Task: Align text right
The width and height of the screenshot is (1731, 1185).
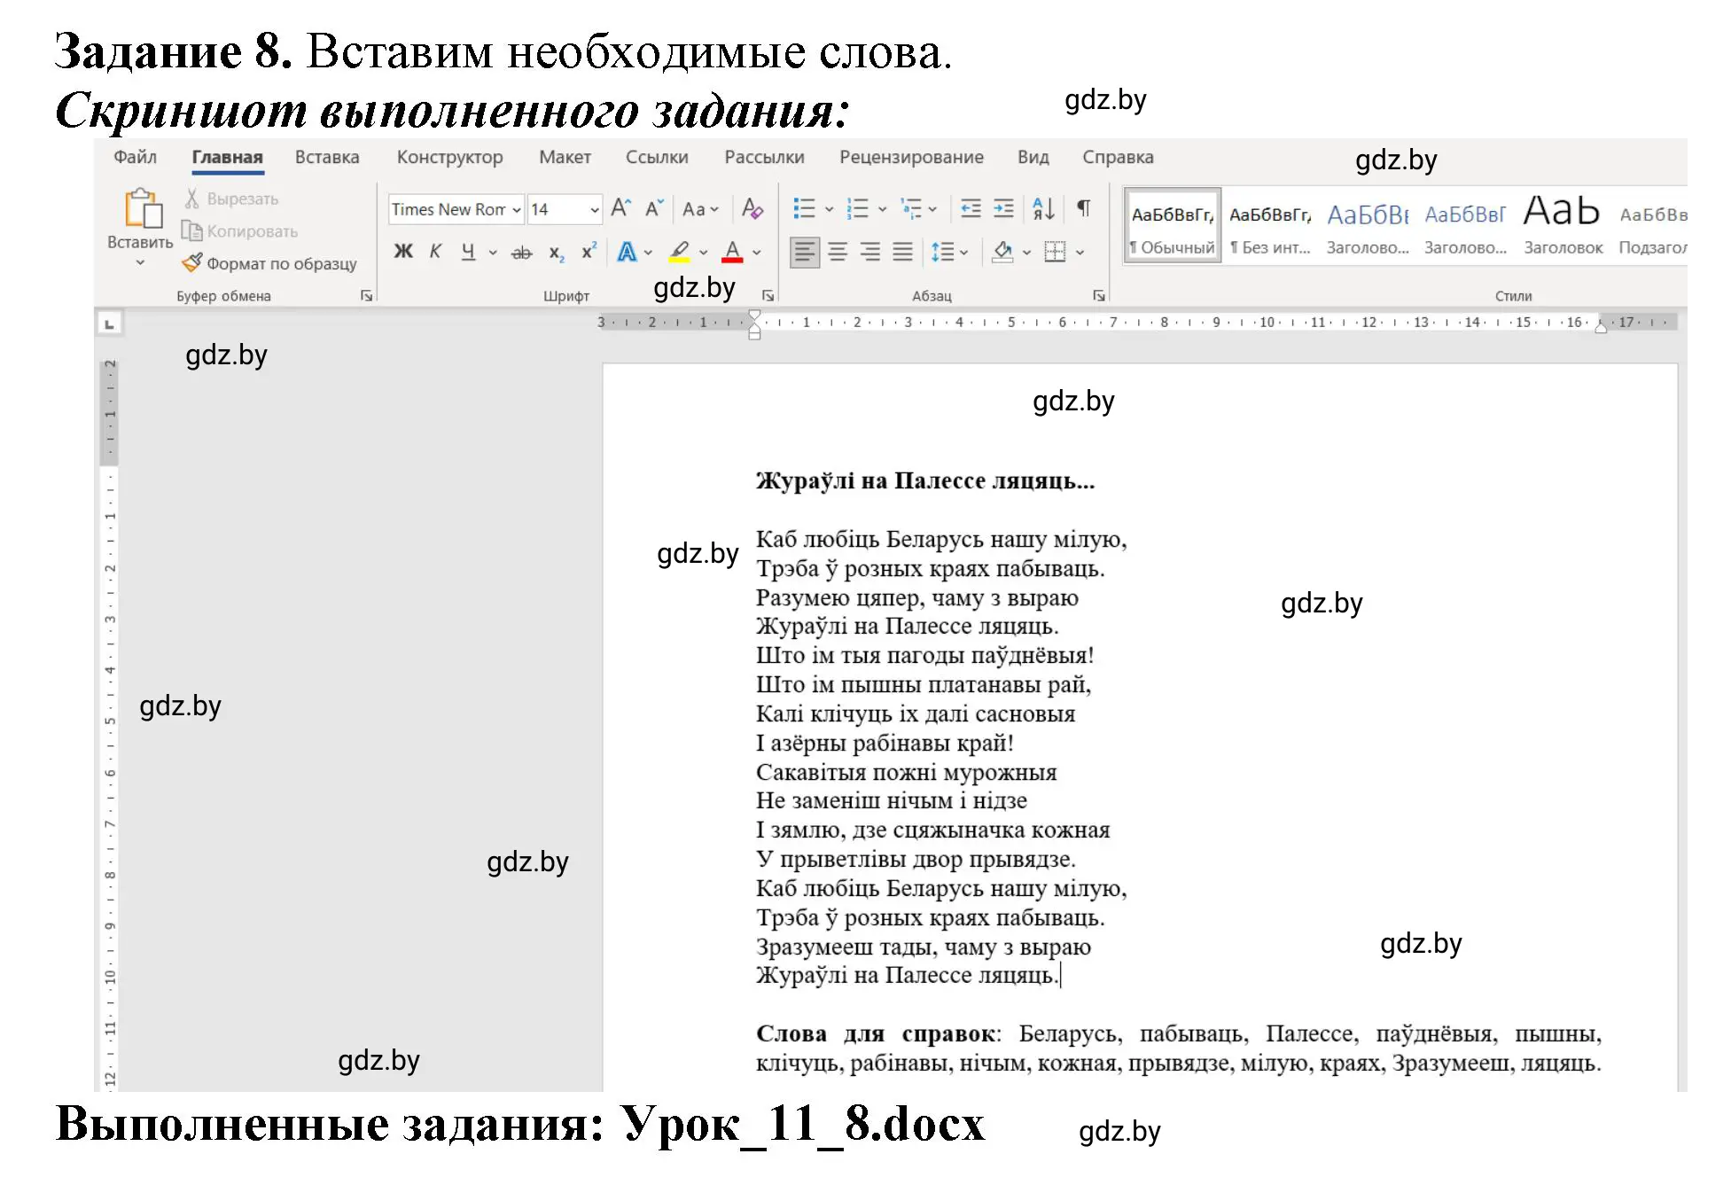Action: coord(870,253)
